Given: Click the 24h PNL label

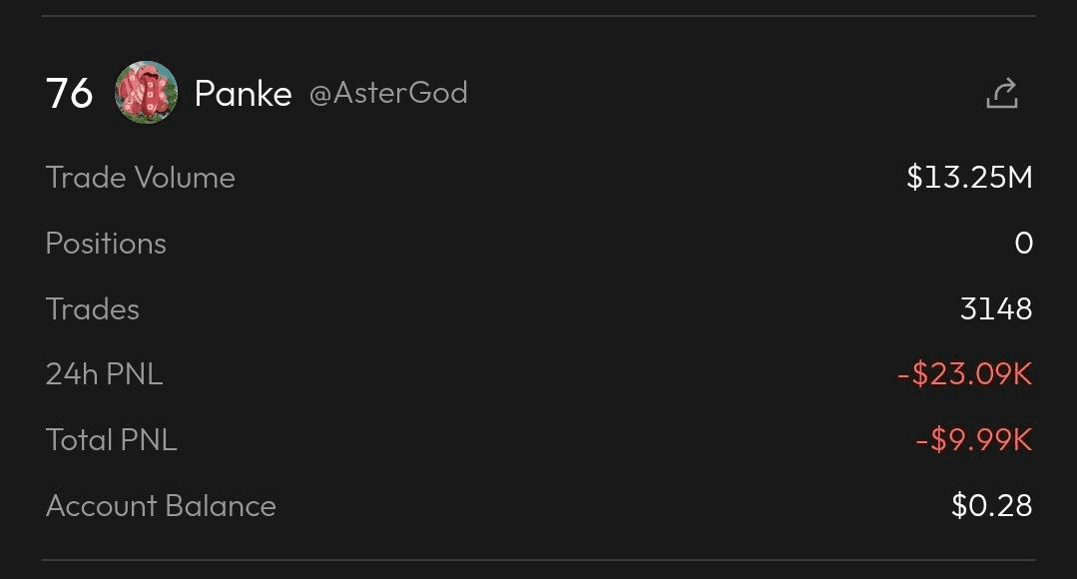Looking at the screenshot, I should click(104, 374).
